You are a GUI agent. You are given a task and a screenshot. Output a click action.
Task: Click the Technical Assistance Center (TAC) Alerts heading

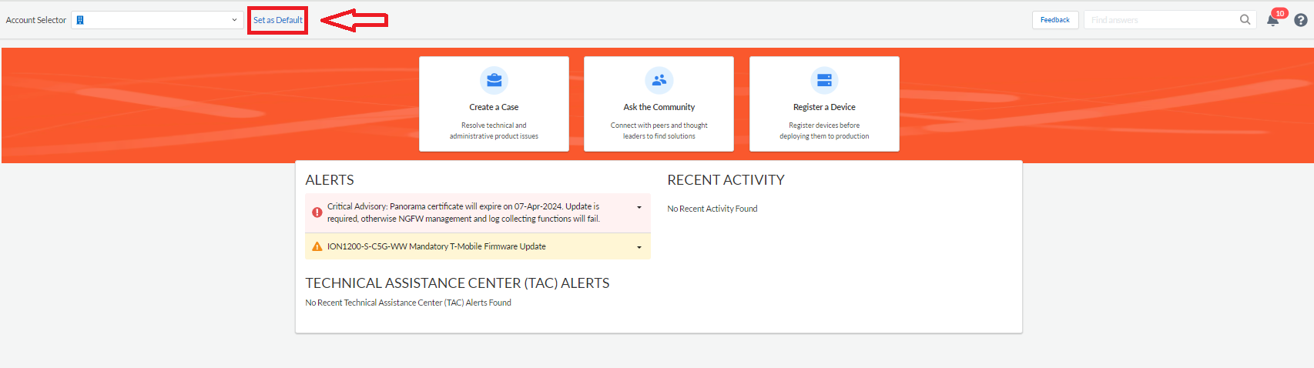pos(458,283)
